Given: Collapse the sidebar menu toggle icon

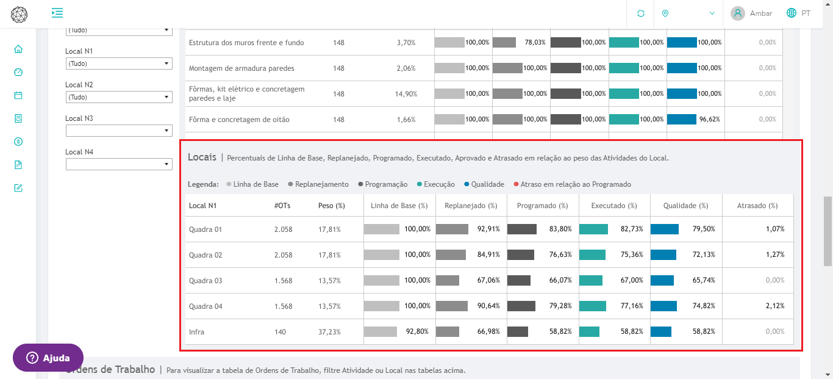Looking at the screenshot, I should coord(57,13).
